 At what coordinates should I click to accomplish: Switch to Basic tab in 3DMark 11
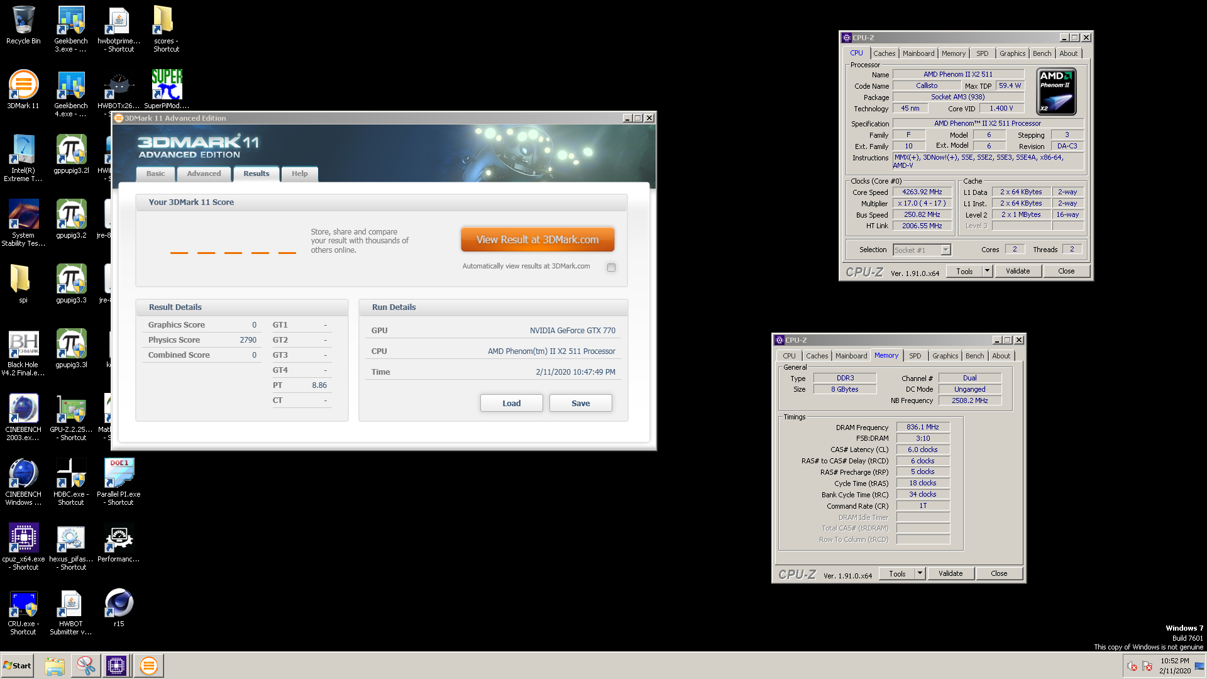[155, 174]
